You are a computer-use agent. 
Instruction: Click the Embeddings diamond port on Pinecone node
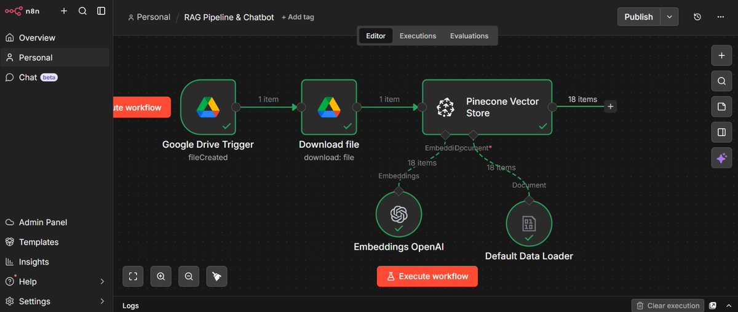tap(445, 134)
